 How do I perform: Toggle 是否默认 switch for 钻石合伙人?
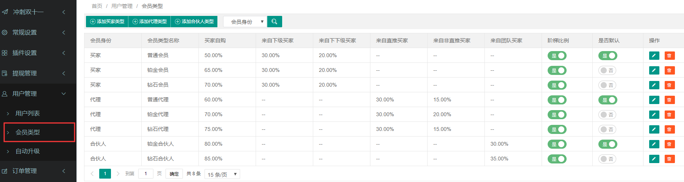(607, 159)
